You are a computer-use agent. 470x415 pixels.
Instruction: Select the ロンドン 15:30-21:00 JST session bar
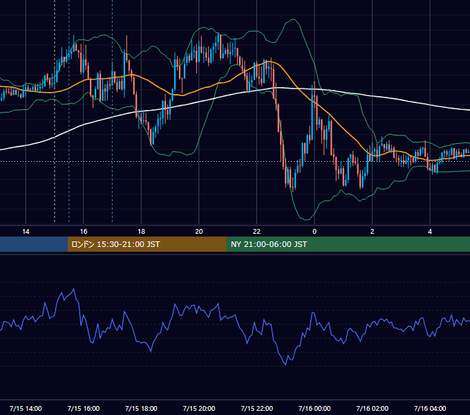(x=147, y=244)
